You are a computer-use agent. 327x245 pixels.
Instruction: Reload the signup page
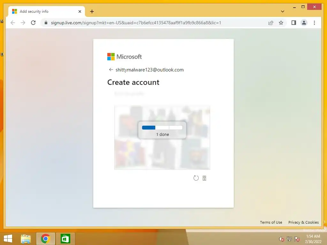(33, 23)
